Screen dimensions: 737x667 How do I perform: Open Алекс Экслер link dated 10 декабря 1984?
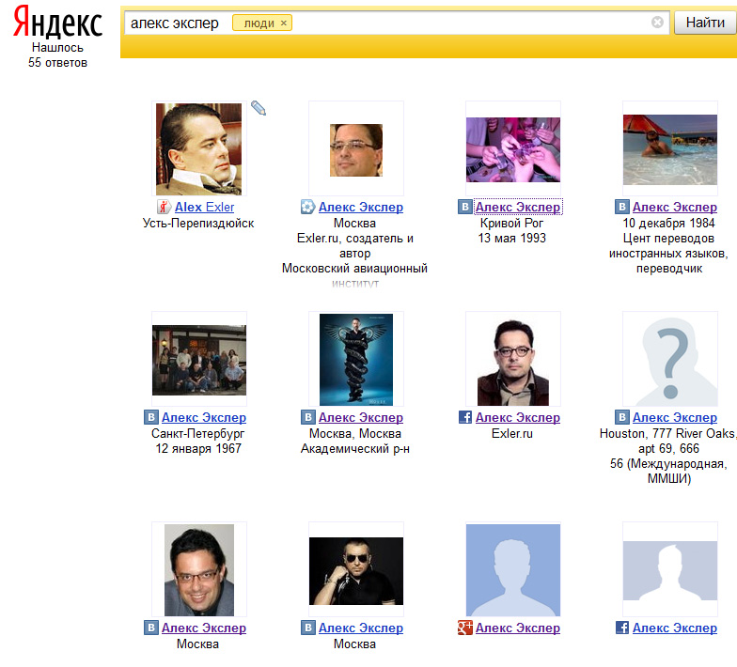tap(674, 208)
